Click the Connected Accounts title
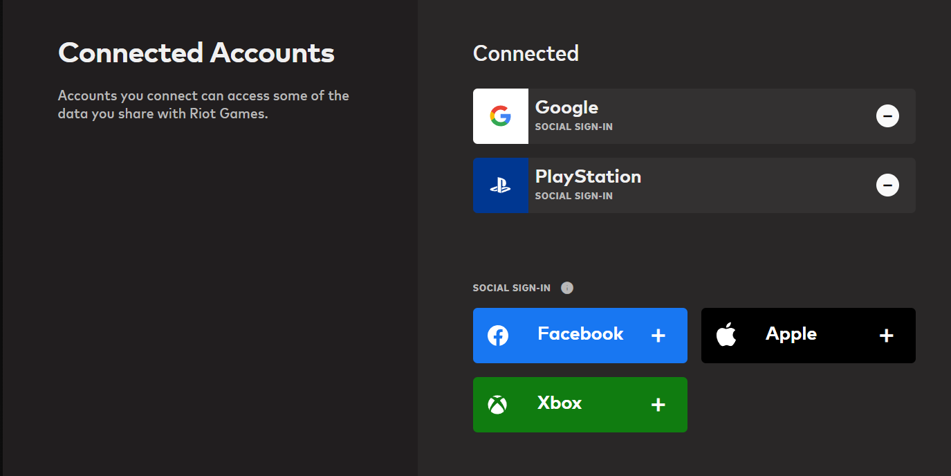951x476 pixels. click(196, 52)
